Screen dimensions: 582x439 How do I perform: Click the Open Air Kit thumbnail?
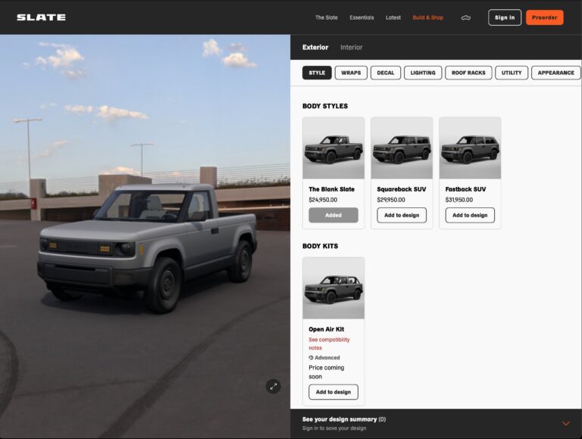333,288
